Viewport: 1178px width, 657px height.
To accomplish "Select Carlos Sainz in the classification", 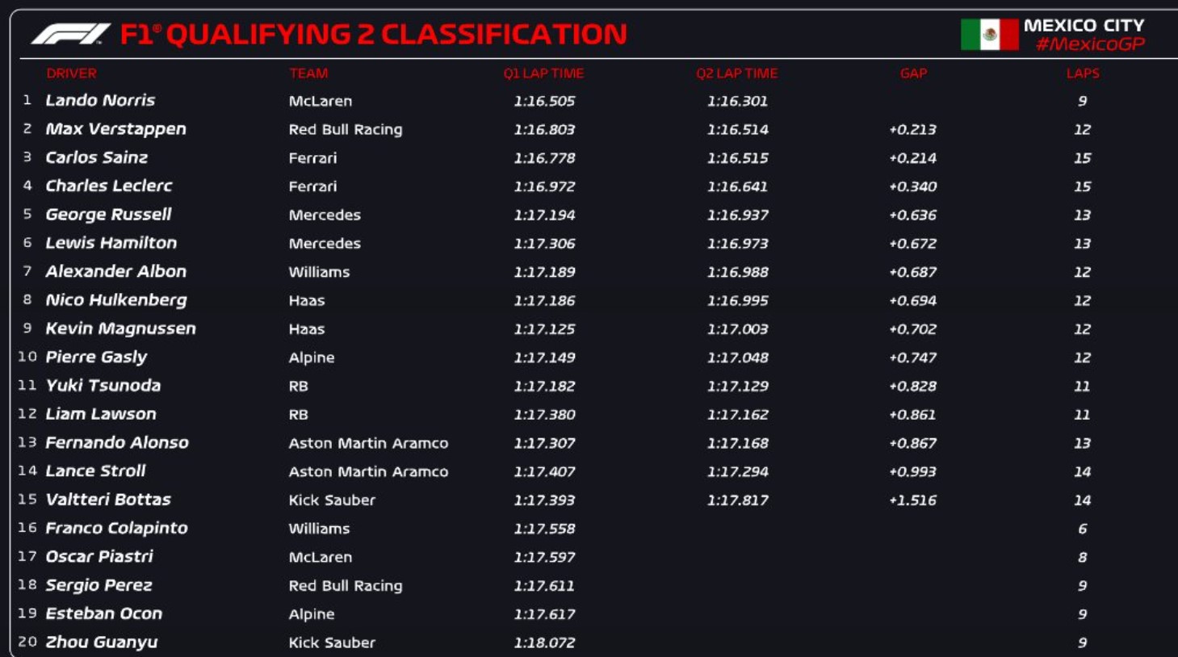I will [96, 157].
